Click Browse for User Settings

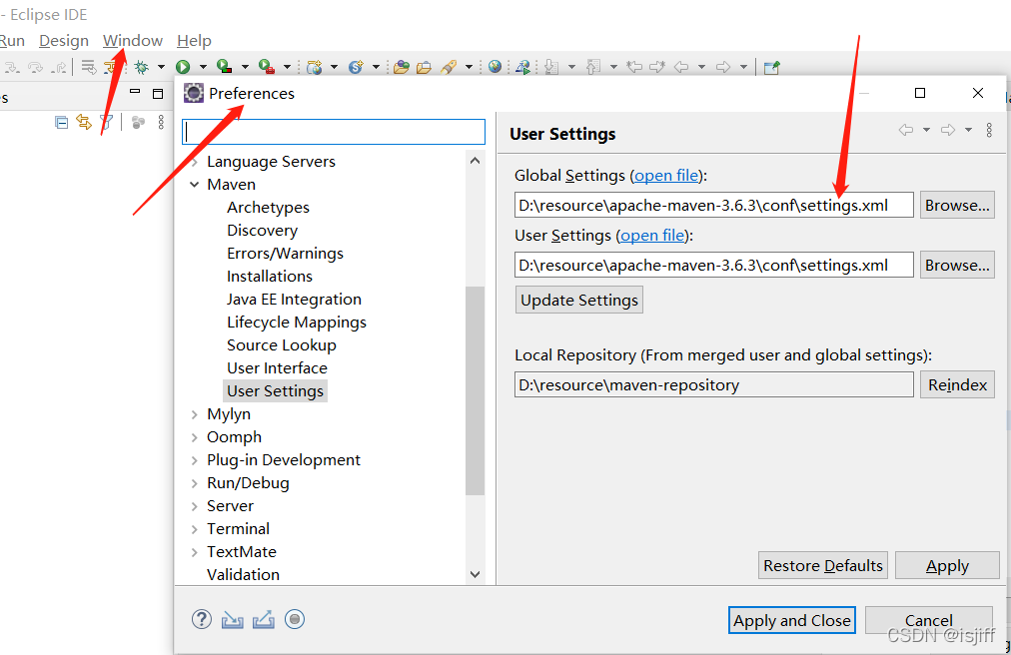(957, 265)
